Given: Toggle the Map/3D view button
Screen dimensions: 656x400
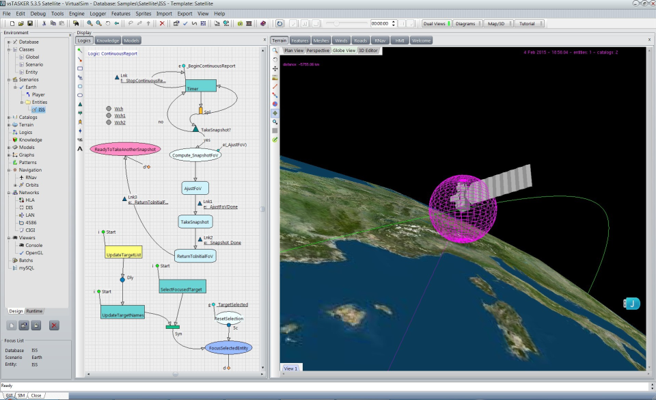Looking at the screenshot, I should pyautogui.click(x=498, y=23).
